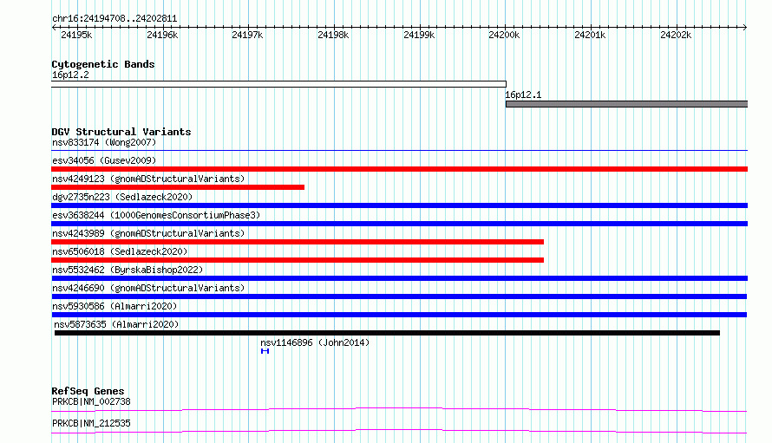Click the magenta PRKCB NM_002738 gene line
The height and width of the screenshot is (443, 772).
click(399, 409)
